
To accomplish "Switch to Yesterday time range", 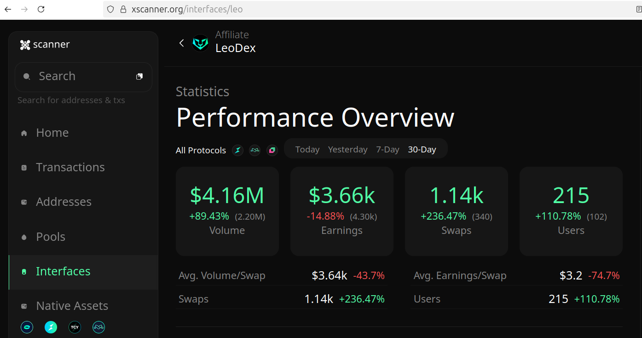I will pyautogui.click(x=347, y=150).
